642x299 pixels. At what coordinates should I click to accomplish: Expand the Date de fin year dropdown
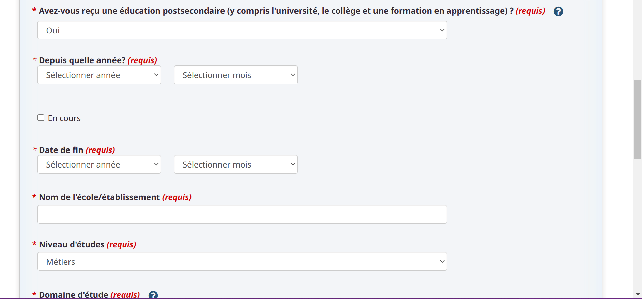99,164
